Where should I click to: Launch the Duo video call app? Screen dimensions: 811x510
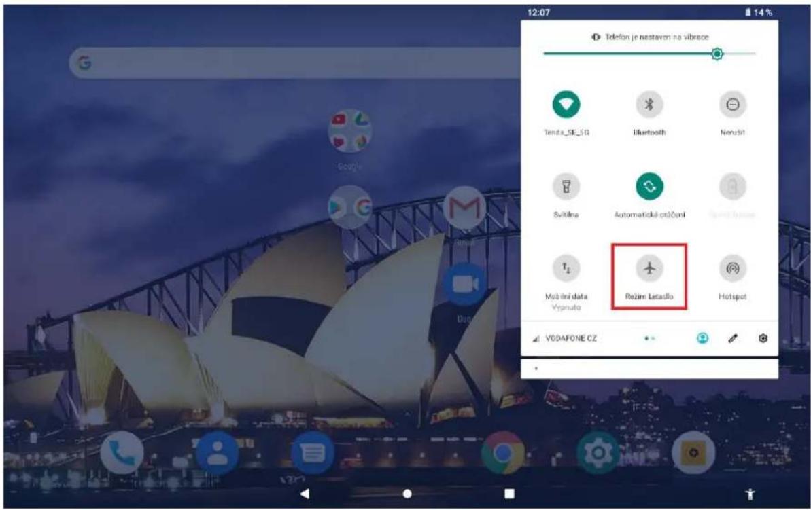pos(464,284)
